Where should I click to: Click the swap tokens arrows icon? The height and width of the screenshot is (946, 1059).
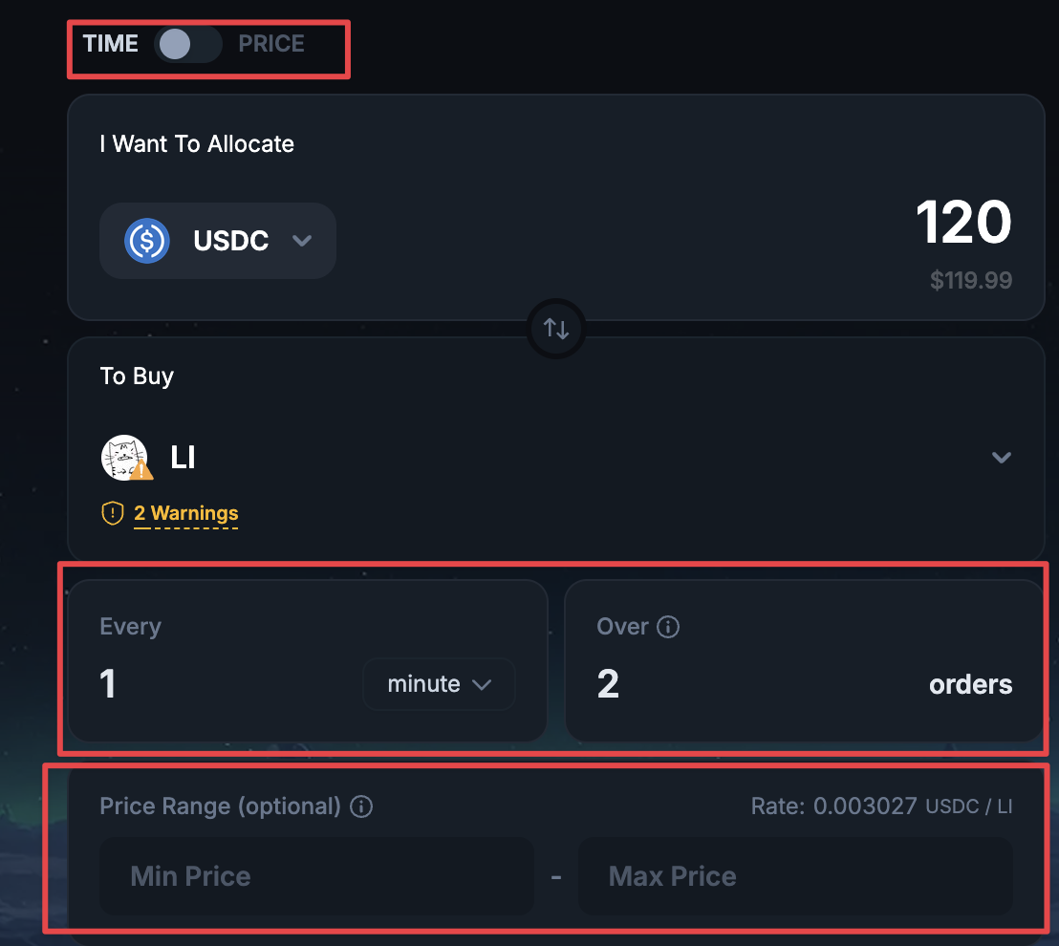[556, 329]
